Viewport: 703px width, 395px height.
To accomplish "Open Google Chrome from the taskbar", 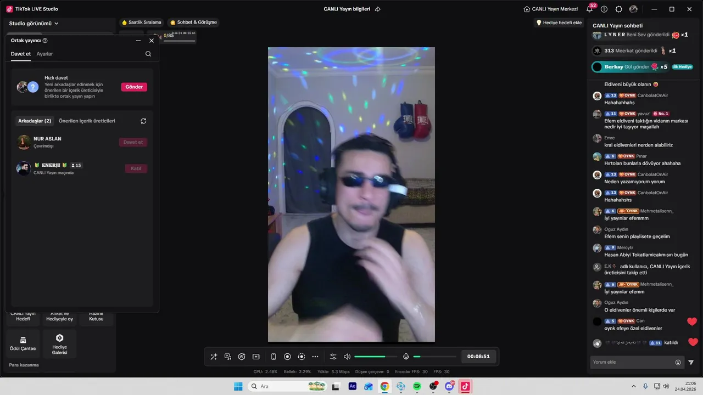I will 384,386.
